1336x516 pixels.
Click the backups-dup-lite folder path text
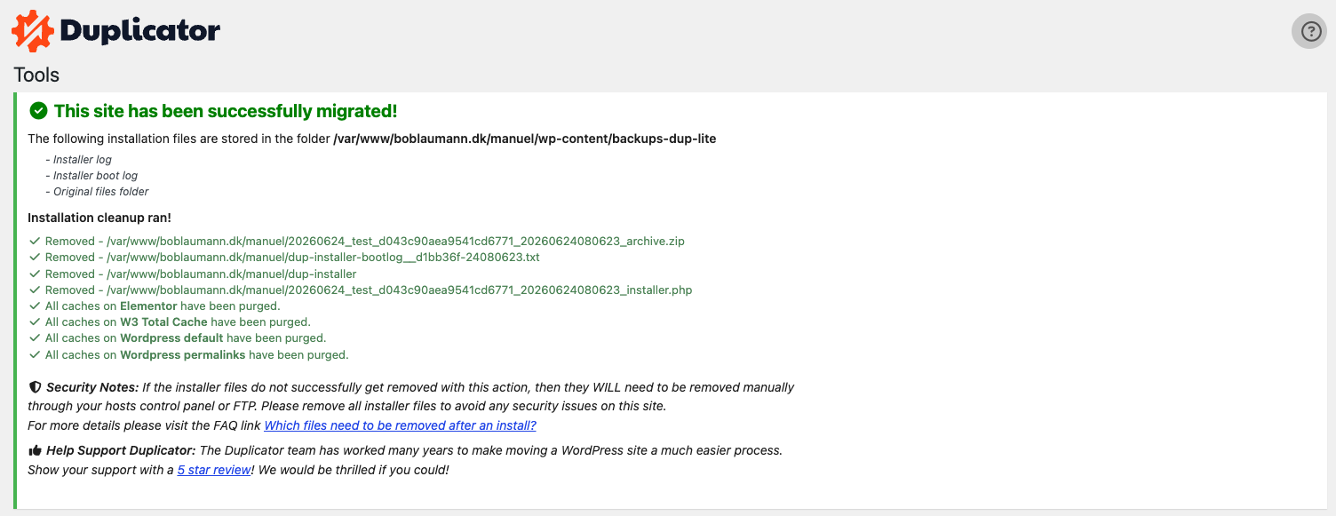point(525,139)
